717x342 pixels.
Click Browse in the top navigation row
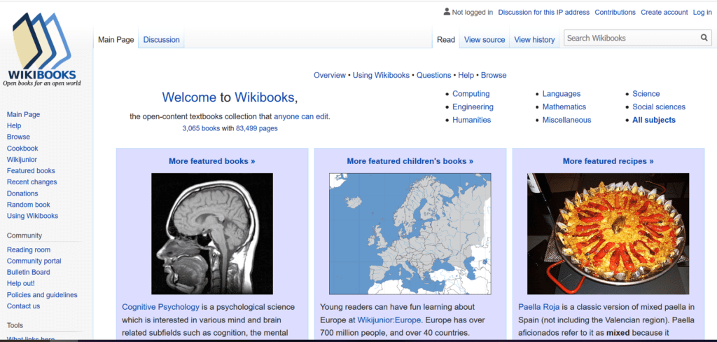click(494, 75)
